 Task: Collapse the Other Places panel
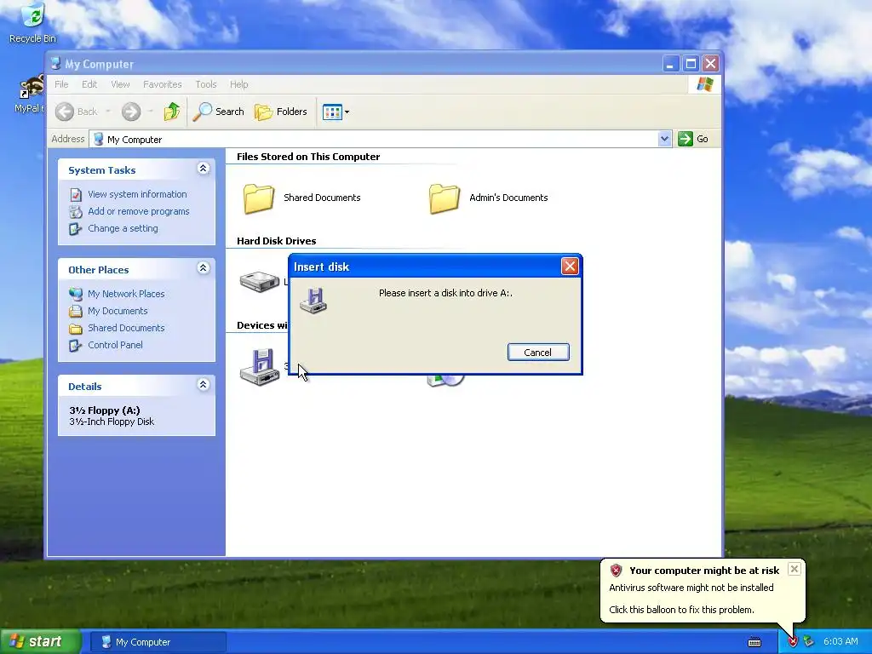click(203, 268)
